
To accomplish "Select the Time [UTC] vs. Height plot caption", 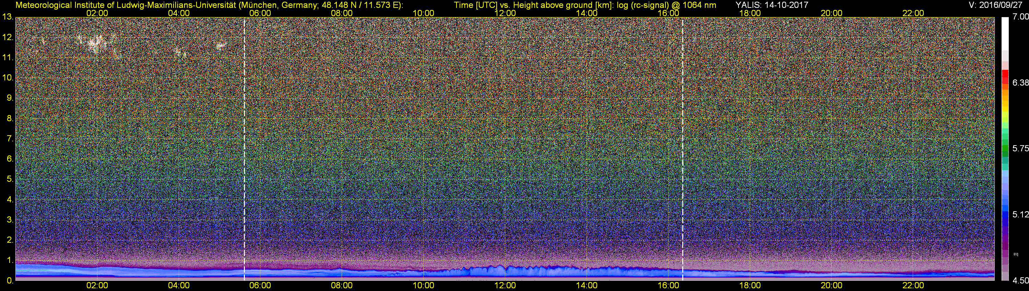I will pyautogui.click(x=585, y=5).
